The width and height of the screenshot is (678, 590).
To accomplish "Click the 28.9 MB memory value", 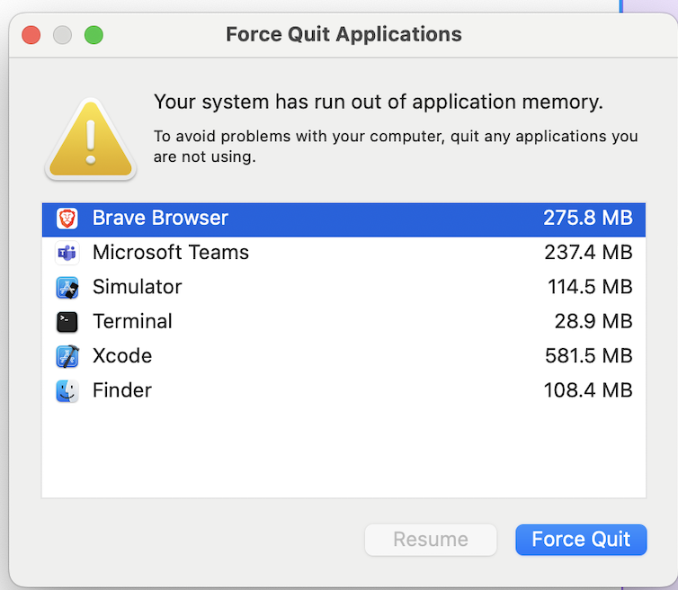I will pyautogui.click(x=593, y=321).
